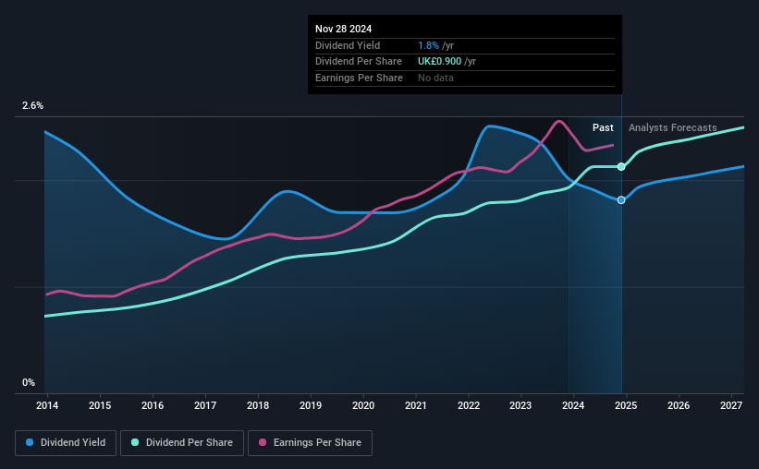Click the 2017 x-axis label

pos(205,405)
